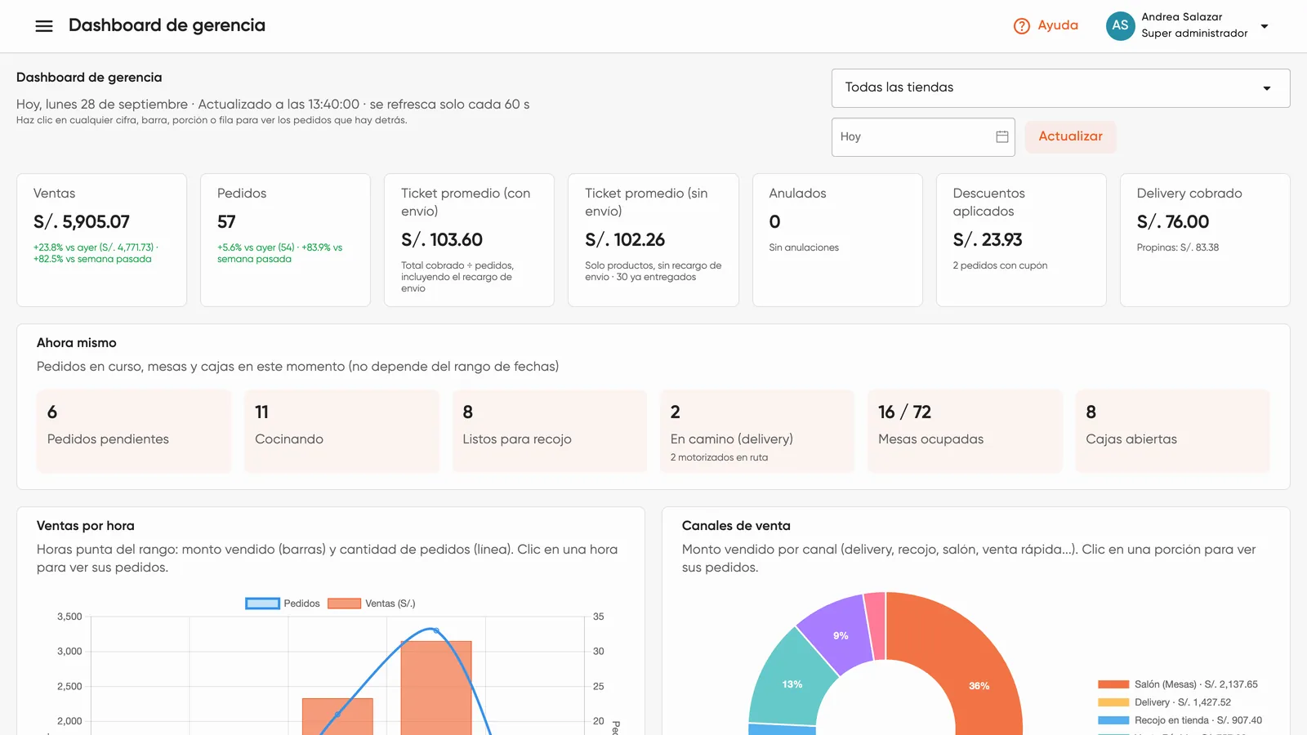Open the Ayuda help link

[1046, 26]
